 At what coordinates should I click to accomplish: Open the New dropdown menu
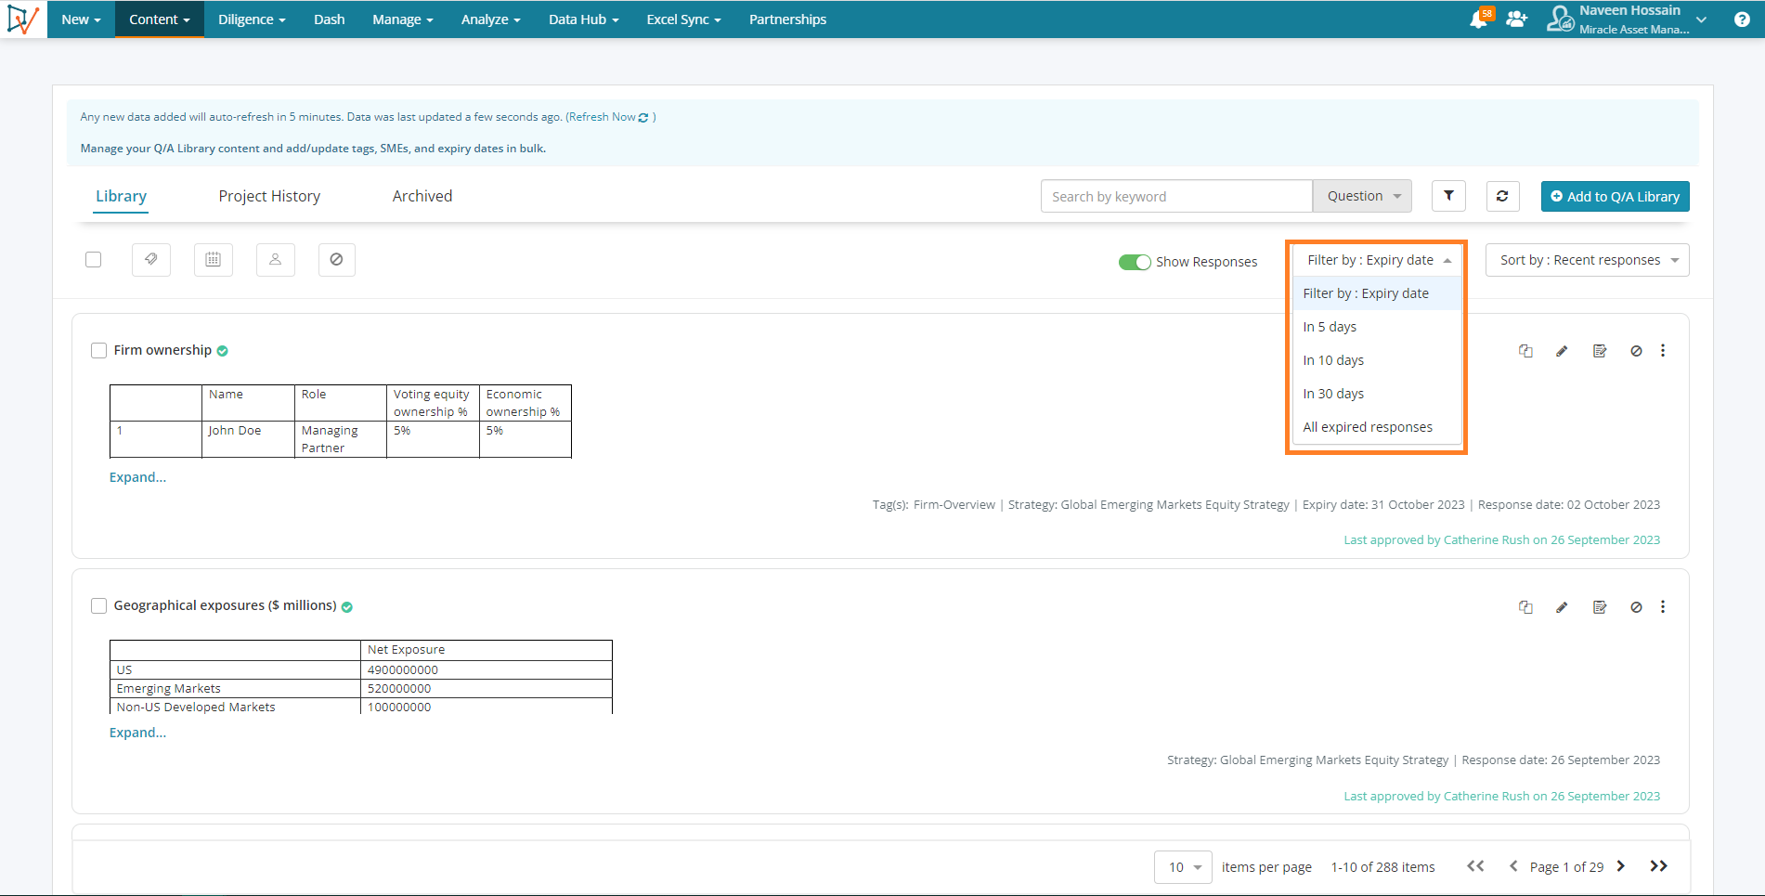click(81, 19)
